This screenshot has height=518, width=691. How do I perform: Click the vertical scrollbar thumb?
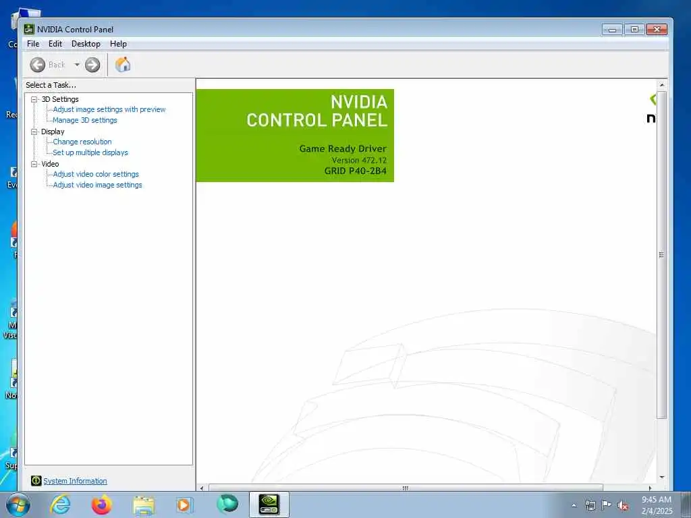(x=661, y=254)
